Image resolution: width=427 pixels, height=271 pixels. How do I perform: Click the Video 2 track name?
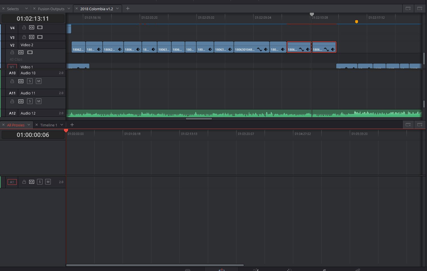(x=27, y=45)
